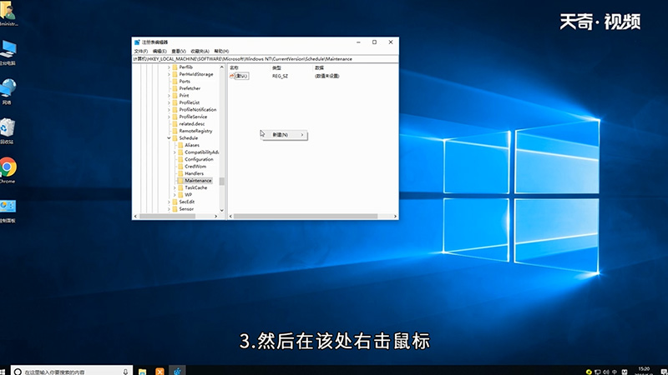The image size is (668, 375).
Task: Click the taskbar search box
Action: tap(72, 371)
